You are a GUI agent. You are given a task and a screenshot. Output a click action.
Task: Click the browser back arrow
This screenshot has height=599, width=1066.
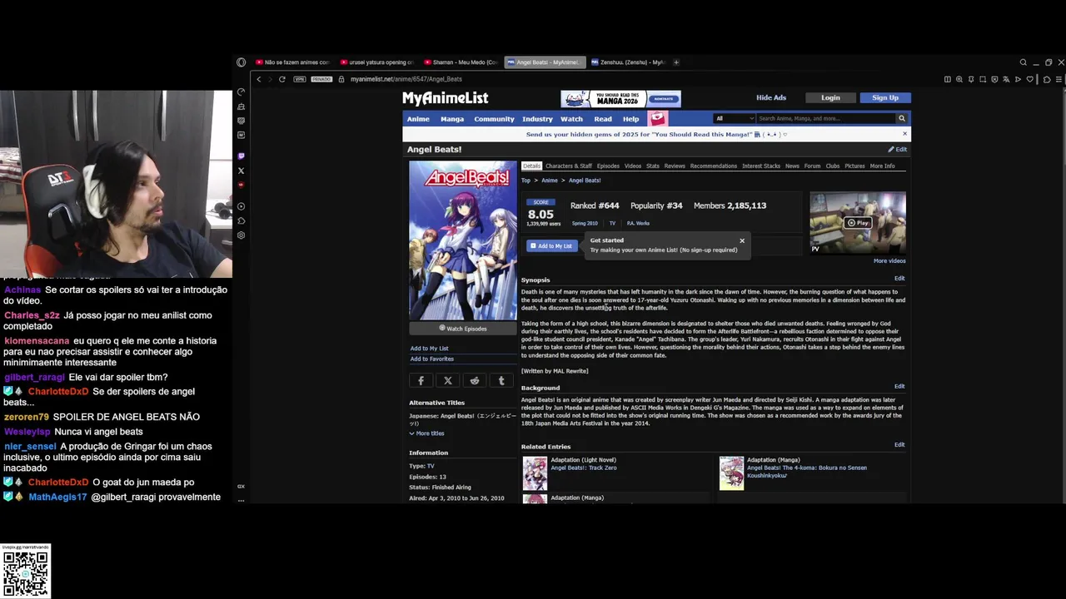tap(259, 79)
